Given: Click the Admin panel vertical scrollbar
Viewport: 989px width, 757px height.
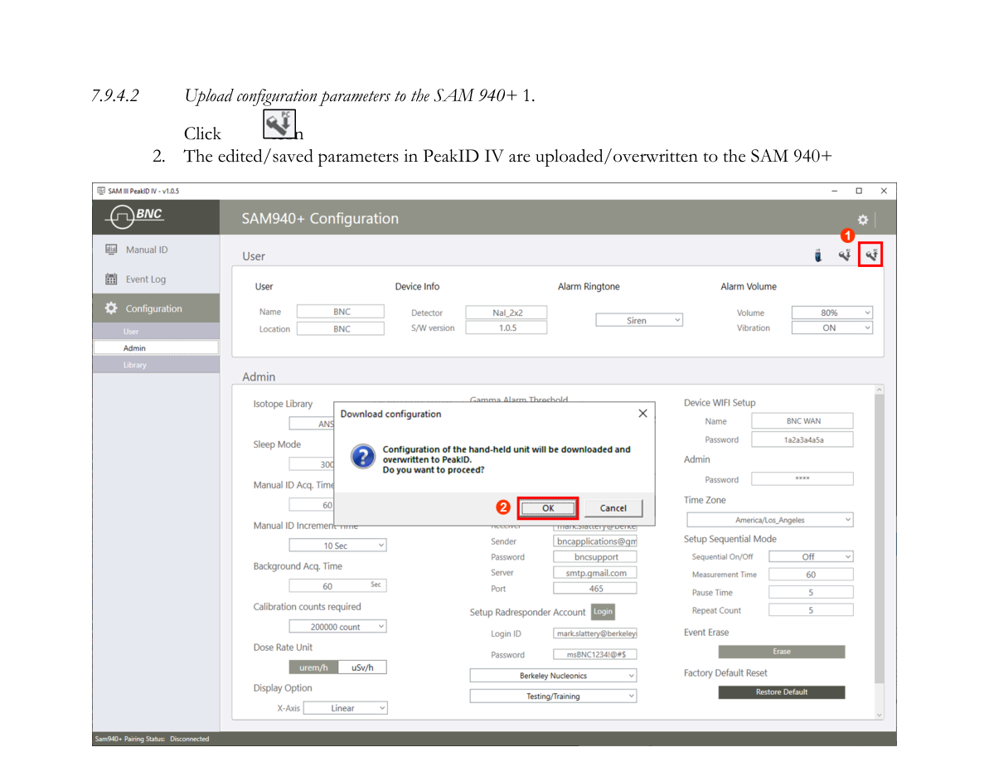Looking at the screenshot, I should [x=880, y=540].
